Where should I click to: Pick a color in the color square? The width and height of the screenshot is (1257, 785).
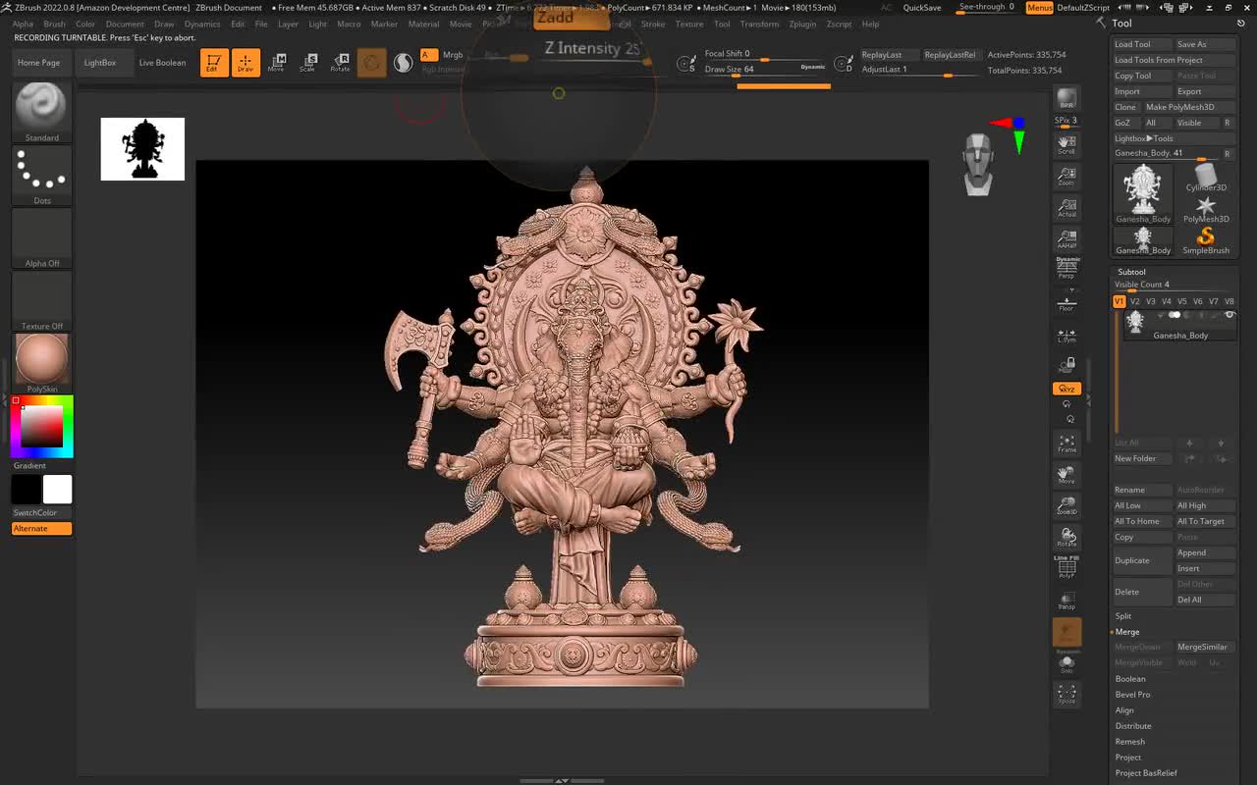coord(42,427)
